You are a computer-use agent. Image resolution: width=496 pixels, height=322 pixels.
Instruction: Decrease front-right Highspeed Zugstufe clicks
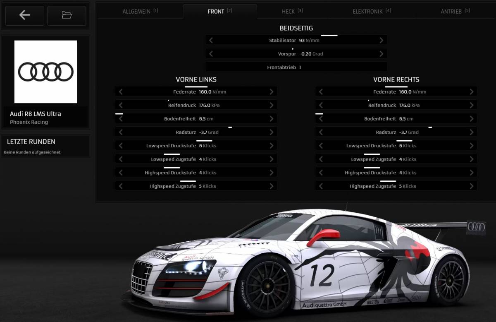tap(321, 186)
